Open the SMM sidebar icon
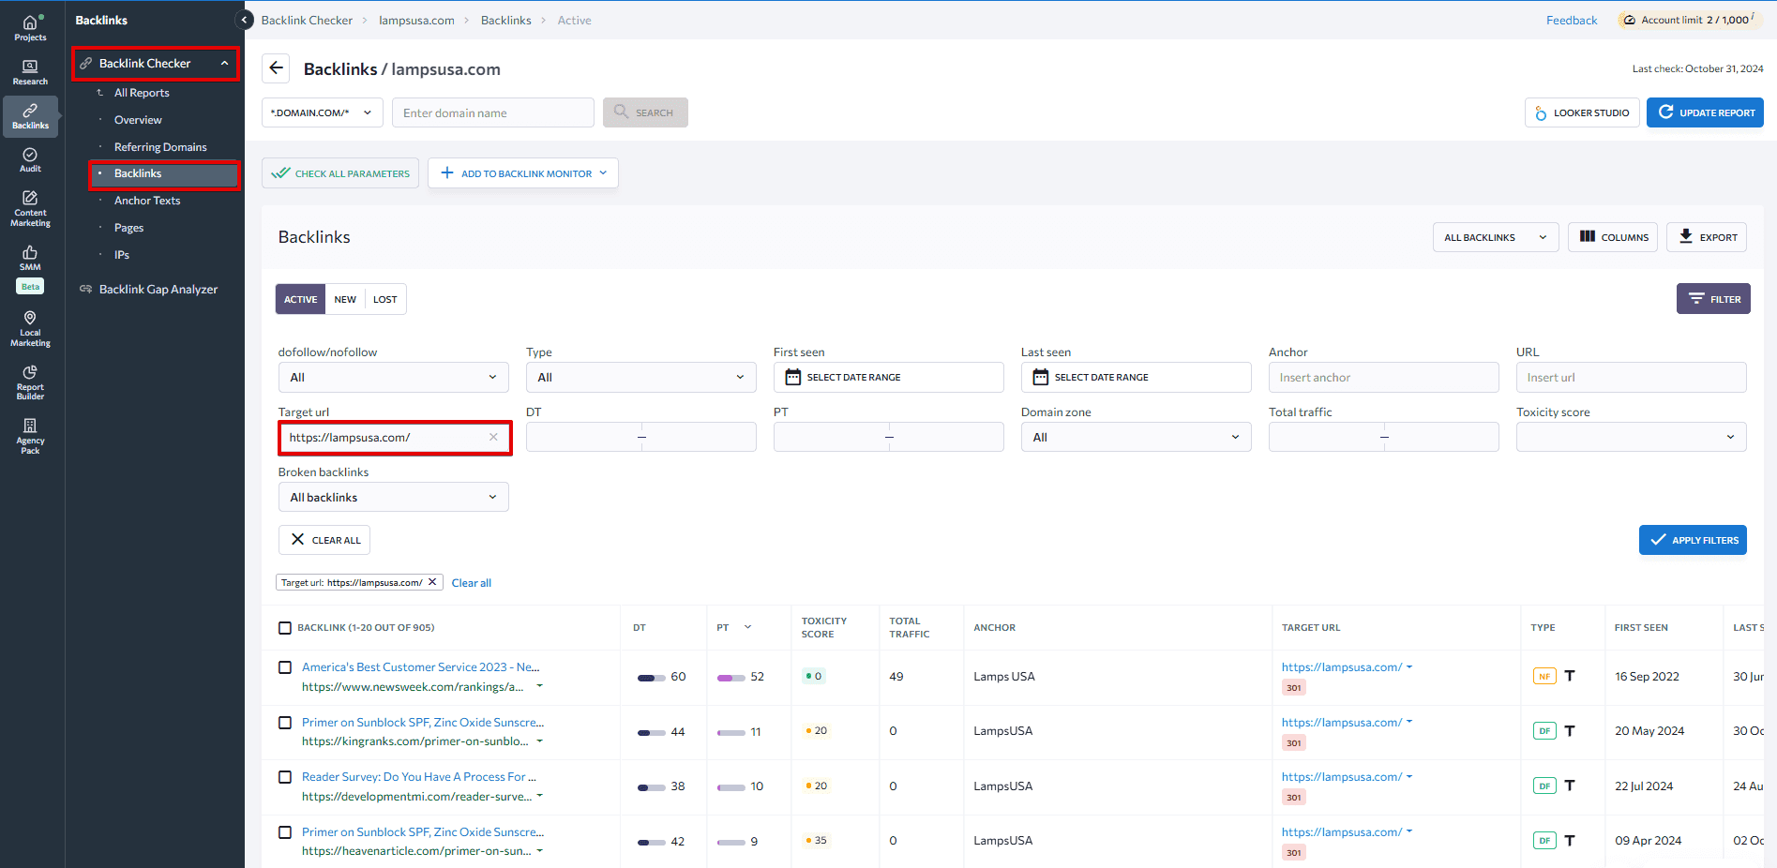This screenshot has width=1777, height=868. tap(30, 258)
